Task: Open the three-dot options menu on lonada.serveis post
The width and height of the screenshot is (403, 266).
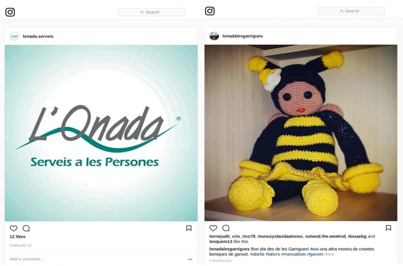Action: [190, 259]
